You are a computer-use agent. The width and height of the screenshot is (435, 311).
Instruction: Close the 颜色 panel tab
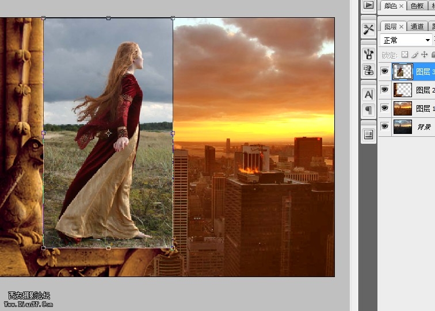point(402,6)
